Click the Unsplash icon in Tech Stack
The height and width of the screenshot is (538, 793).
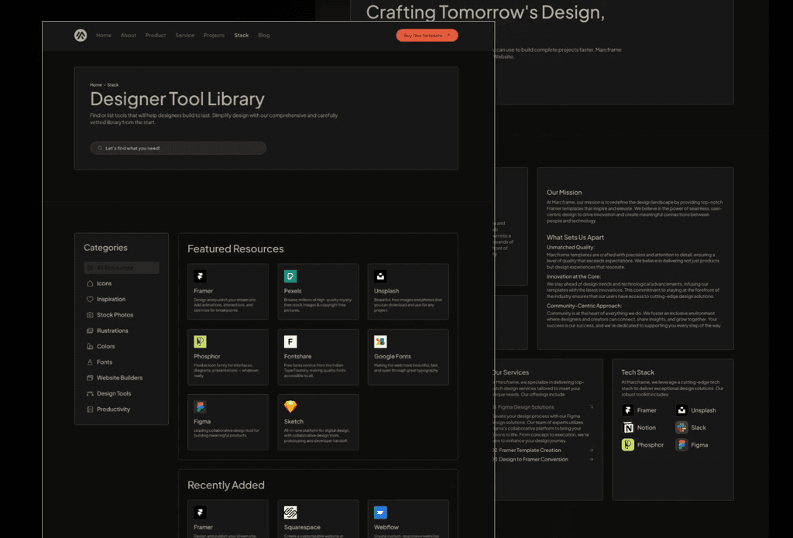681,410
